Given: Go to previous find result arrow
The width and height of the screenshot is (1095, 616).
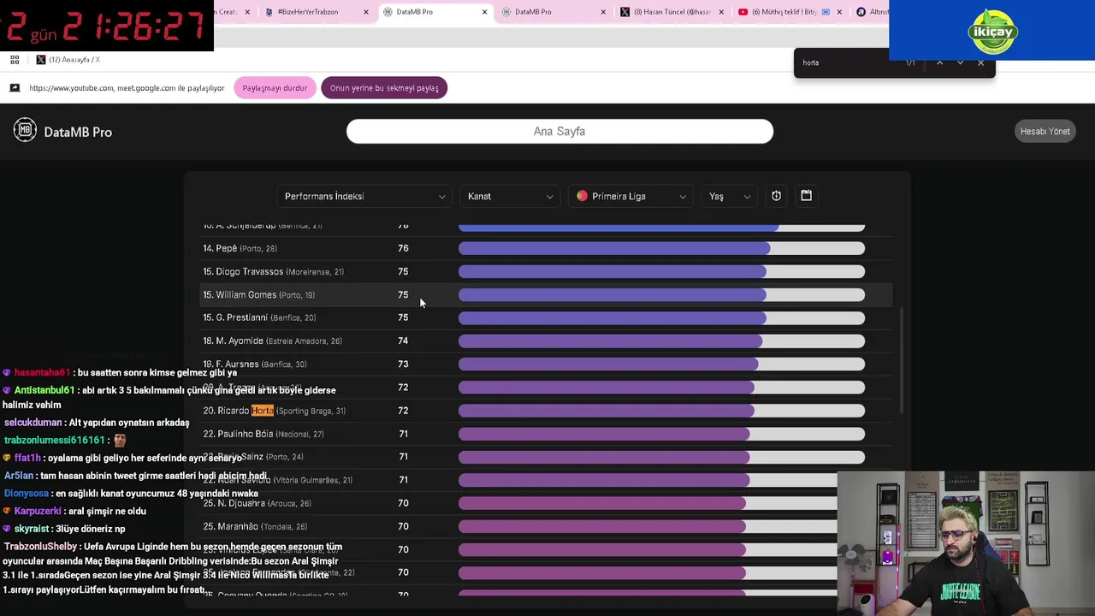Looking at the screenshot, I should (x=939, y=62).
